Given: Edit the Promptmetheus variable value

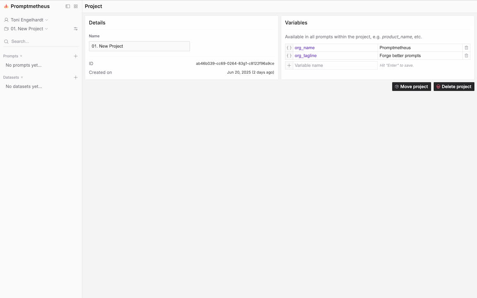Looking at the screenshot, I should [420, 48].
